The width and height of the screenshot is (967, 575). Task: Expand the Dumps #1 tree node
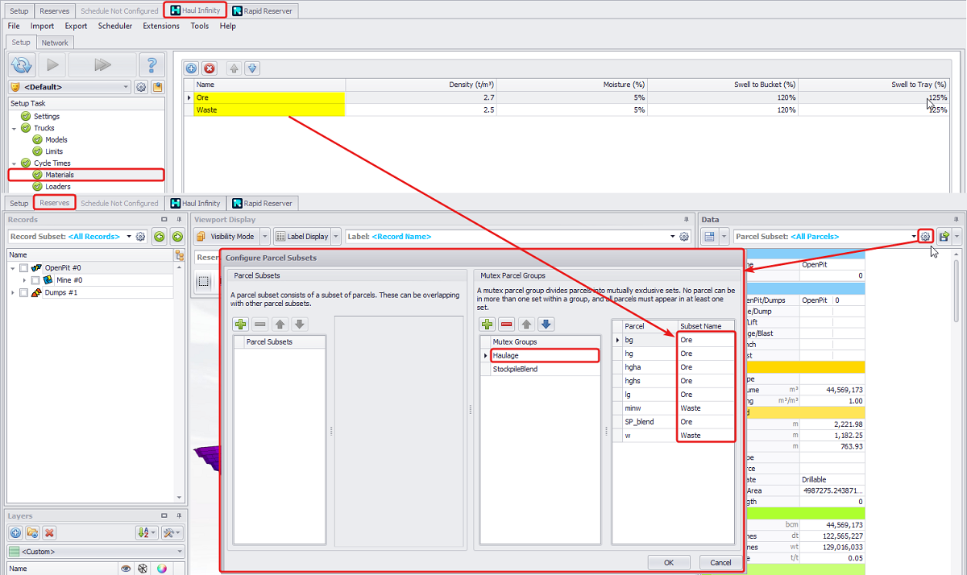pos(14,292)
